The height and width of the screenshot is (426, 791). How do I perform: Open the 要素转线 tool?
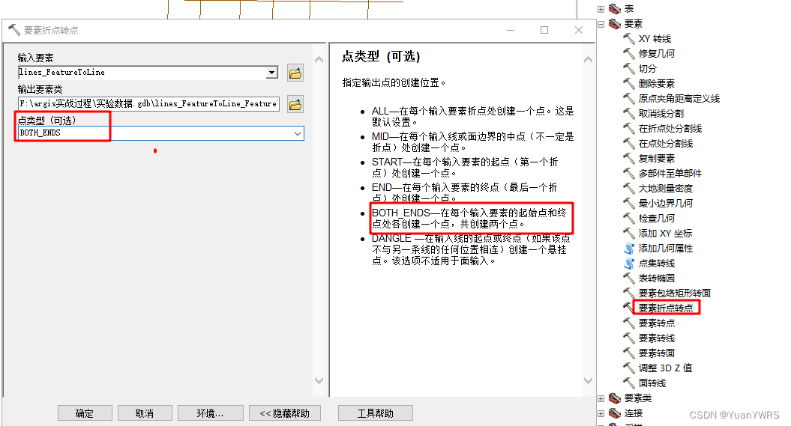point(656,338)
